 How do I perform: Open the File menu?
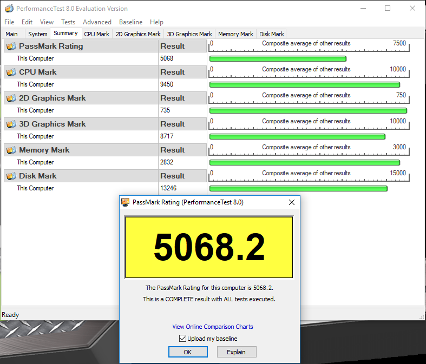click(x=9, y=22)
